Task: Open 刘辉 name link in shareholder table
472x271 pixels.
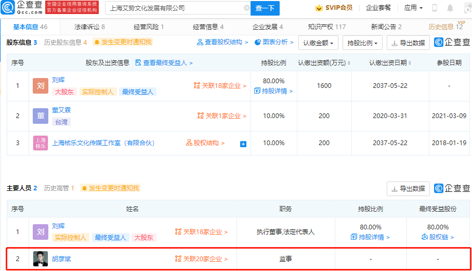Action: (x=58, y=80)
